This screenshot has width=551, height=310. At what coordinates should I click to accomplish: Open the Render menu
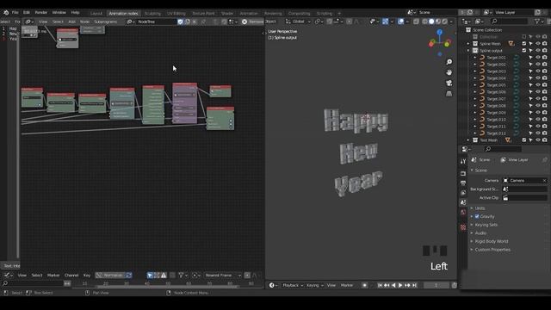[x=40, y=12]
